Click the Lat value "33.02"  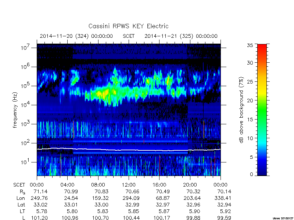tap(40, 205)
